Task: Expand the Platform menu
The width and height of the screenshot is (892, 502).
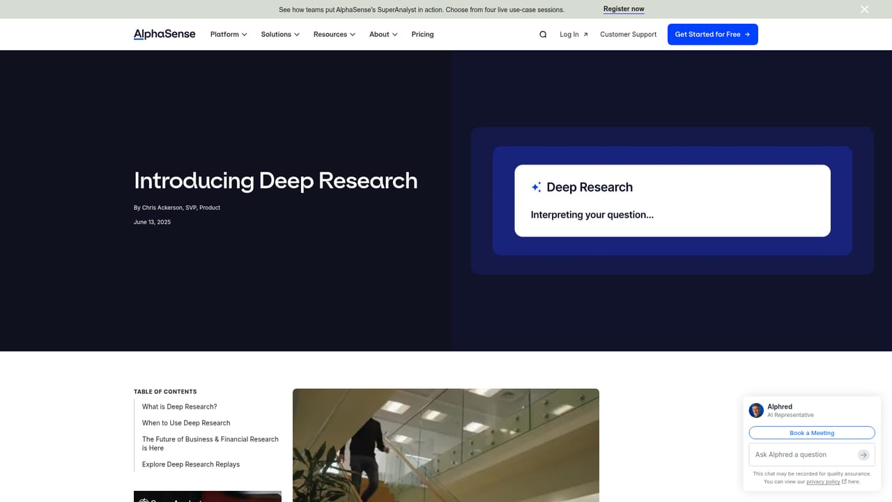Action: [x=229, y=34]
